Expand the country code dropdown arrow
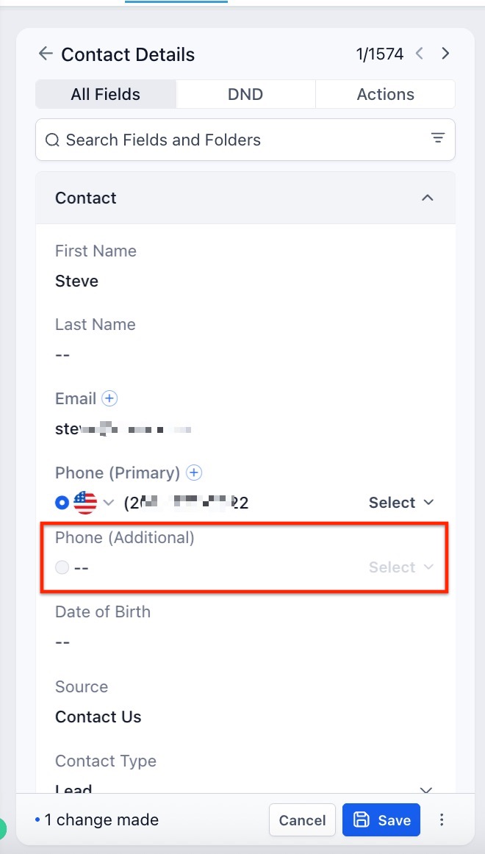 point(109,503)
